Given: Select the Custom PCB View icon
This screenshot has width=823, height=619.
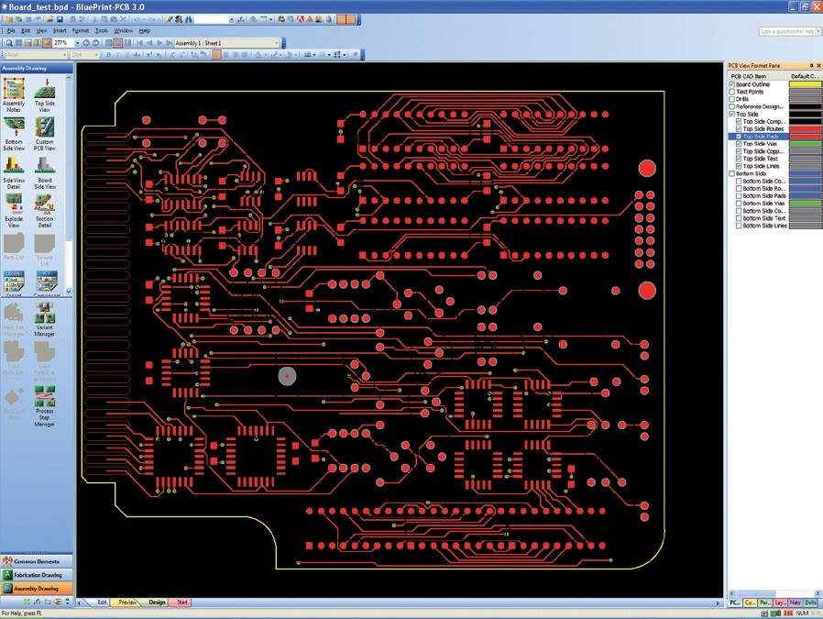Looking at the screenshot, I should tap(45, 134).
